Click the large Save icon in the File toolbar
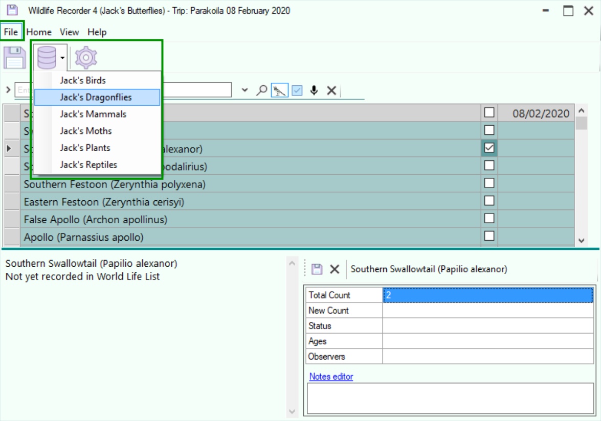Viewport: 601px width, 421px height. pos(14,57)
